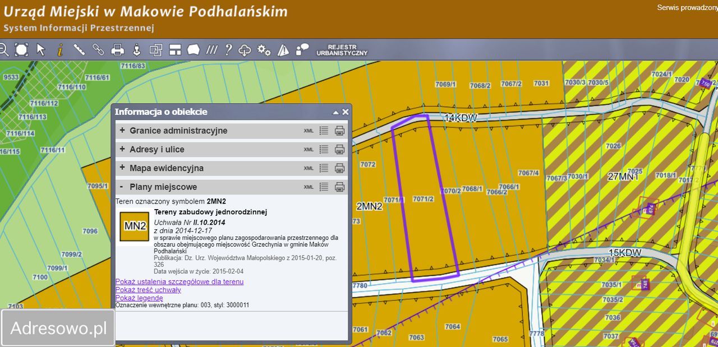The height and width of the screenshot is (347, 718).
Task: Click the chain link icon in toolbar
Action: pos(98,50)
